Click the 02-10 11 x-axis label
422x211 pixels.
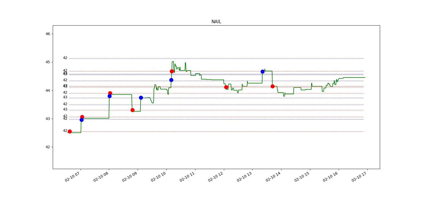(x=187, y=177)
